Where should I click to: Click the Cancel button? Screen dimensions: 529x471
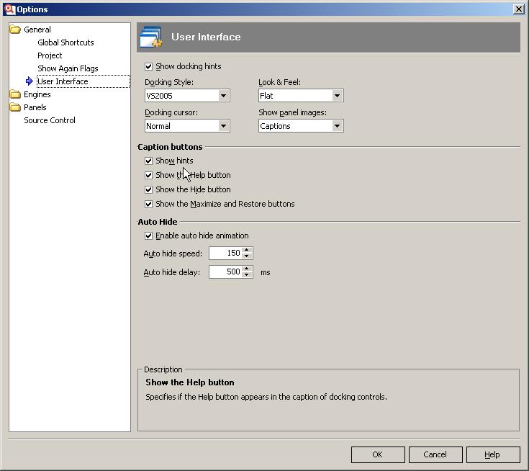tap(435, 454)
